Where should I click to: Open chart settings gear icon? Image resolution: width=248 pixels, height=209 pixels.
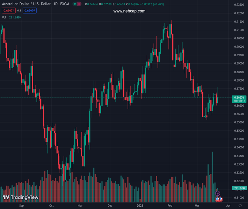(x=240, y=206)
